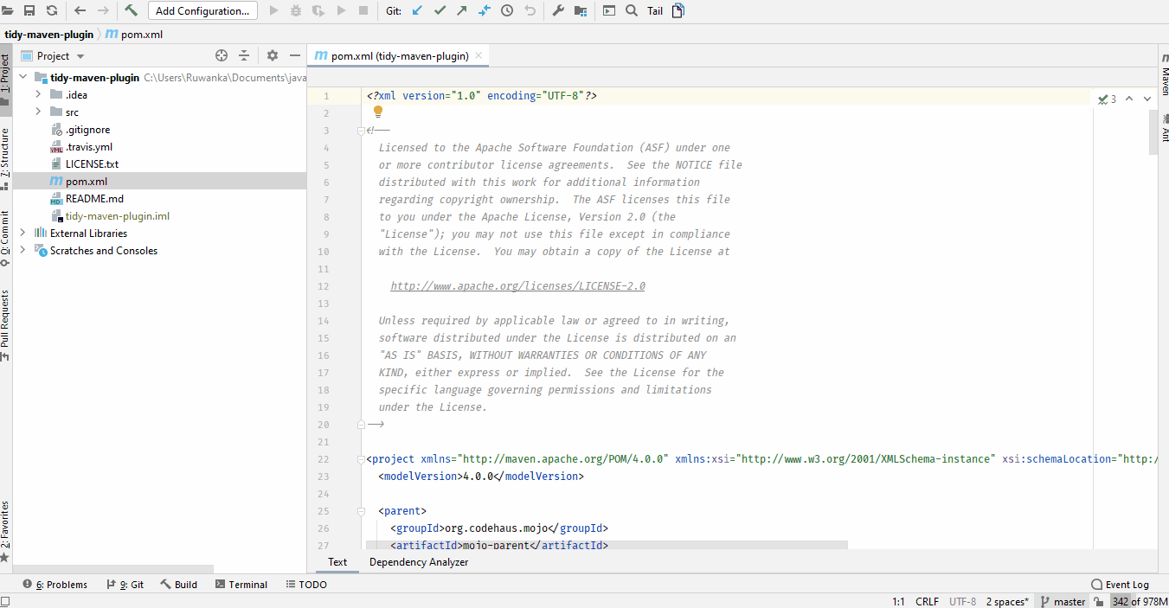
Task: Push commits with the Git up-right arrow icon
Action: (462, 10)
